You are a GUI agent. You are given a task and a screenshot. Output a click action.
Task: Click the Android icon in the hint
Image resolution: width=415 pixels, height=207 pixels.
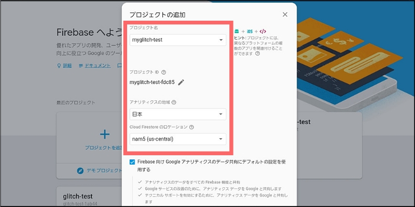tap(237, 32)
